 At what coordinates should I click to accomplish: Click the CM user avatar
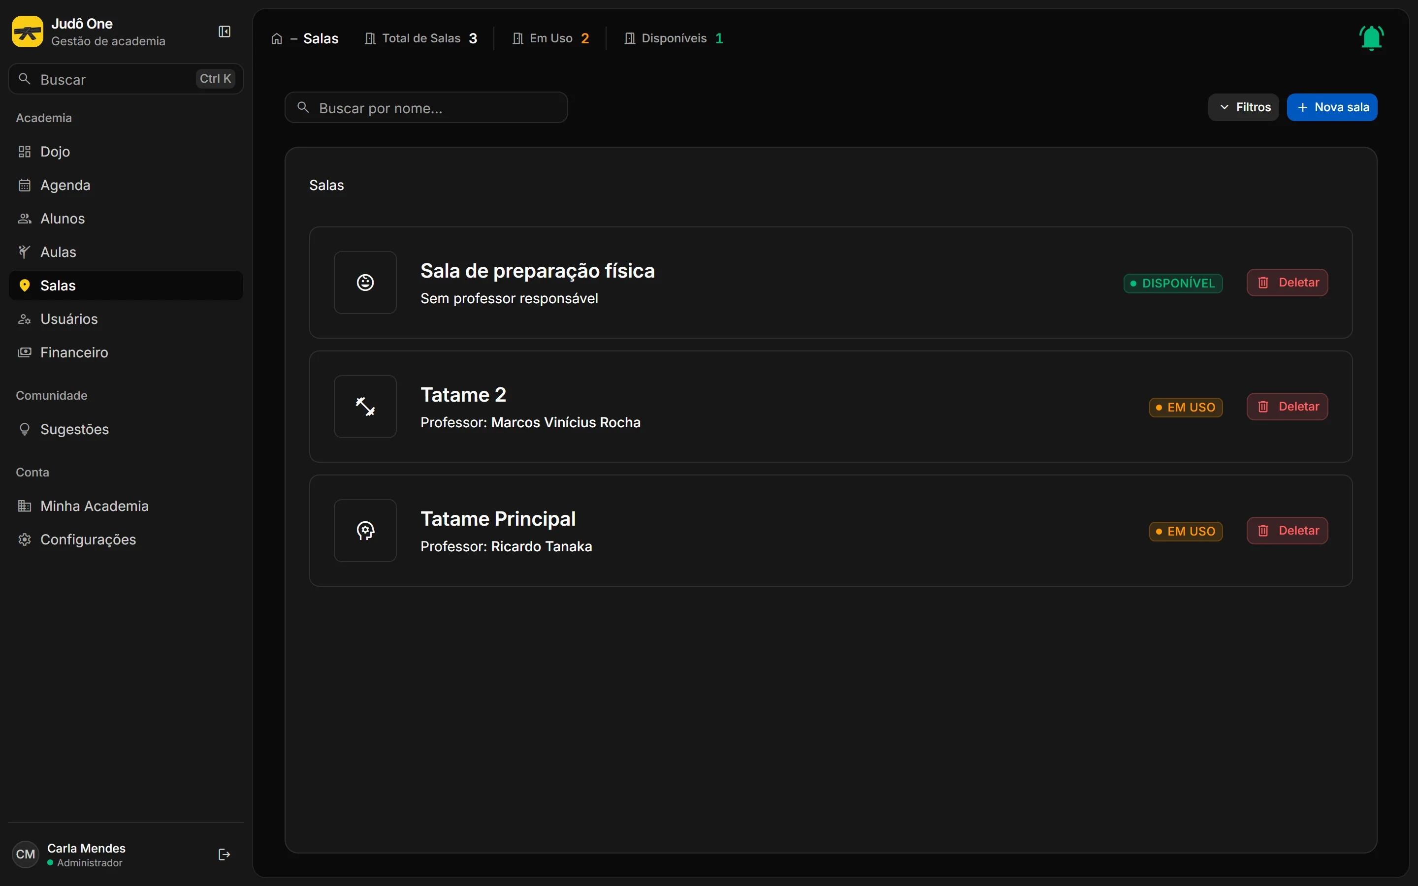click(x=25, y=854)
